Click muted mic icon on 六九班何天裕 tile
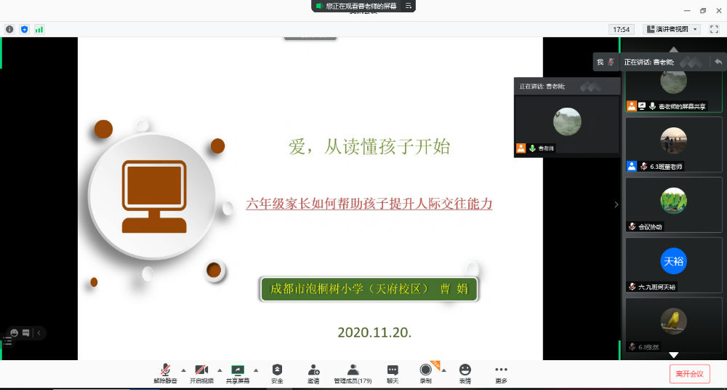Viewport: 727px width, 390px height. click(x=632, y=287)
